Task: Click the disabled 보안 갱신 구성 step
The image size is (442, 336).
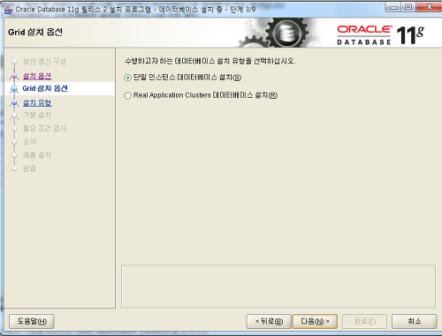Action: (x=44, y=62)
